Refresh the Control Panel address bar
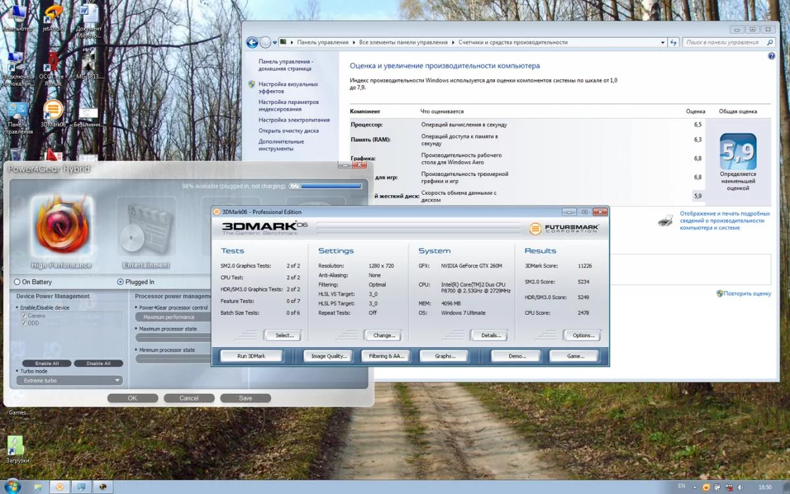The height and width of the screenshot is (494, 790). 673,42
